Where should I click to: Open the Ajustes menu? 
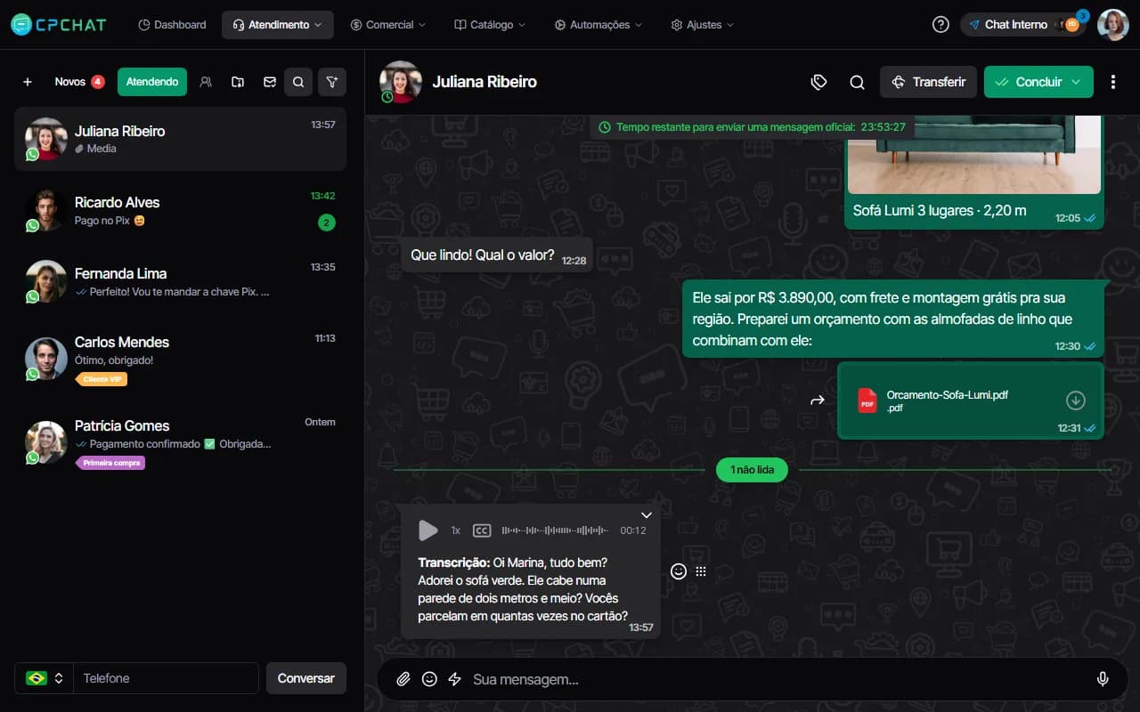(703, 25)
